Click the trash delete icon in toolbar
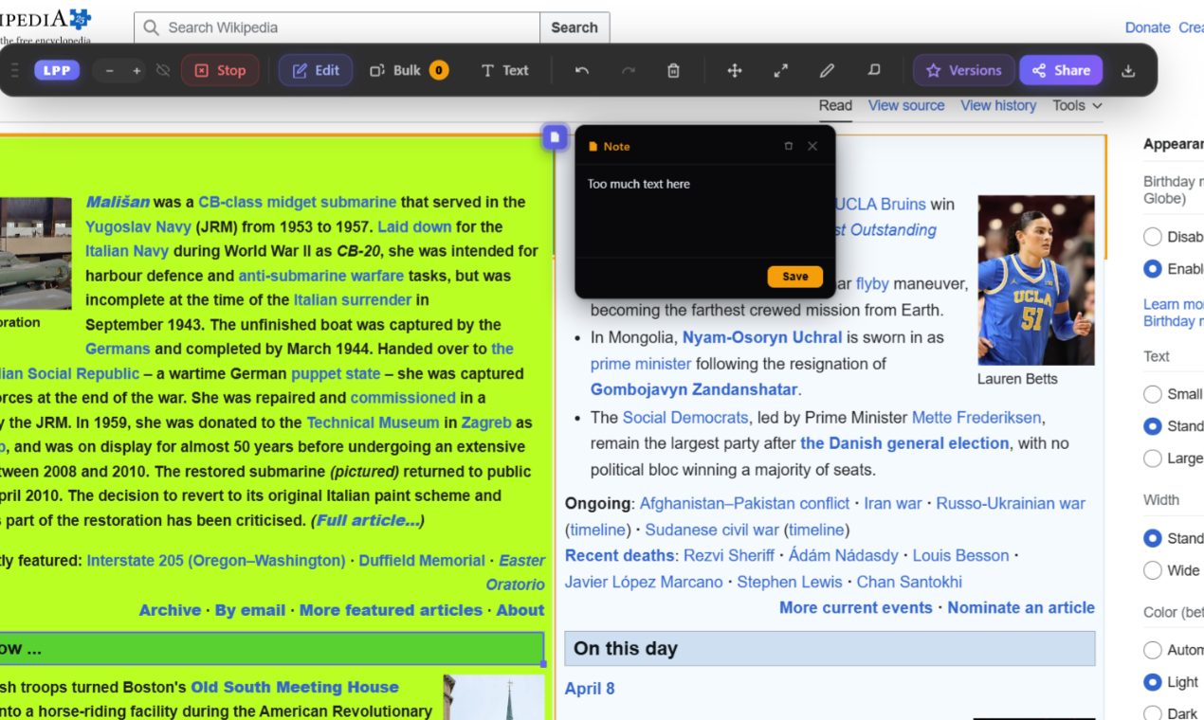The height and width of the screenshot is (720, 1204). 673,70
